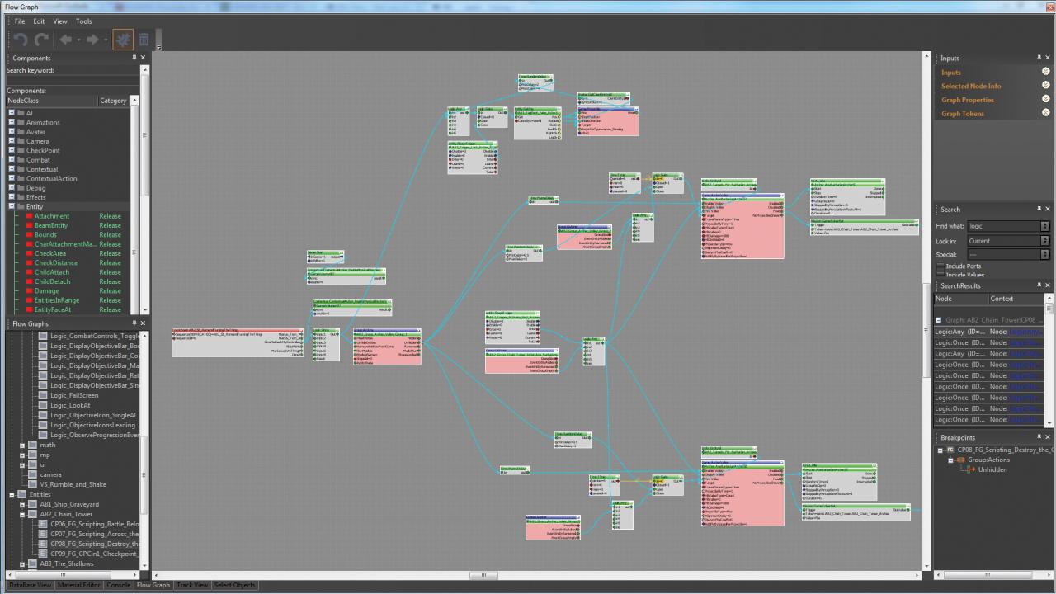Close the Components panel
Image resolution: width=1056 pixels, height=594 pixels.
(143, 58)
